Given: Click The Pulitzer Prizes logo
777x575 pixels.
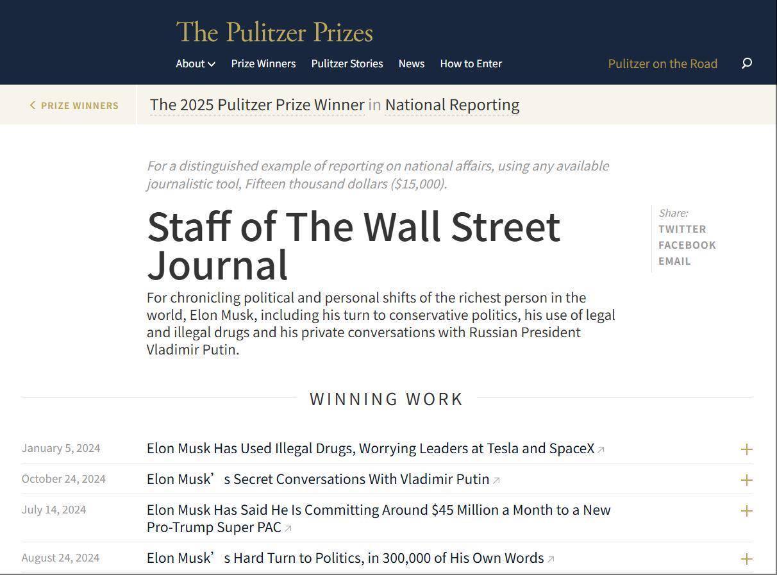Looking at the screenshot, I should (274, 32).
